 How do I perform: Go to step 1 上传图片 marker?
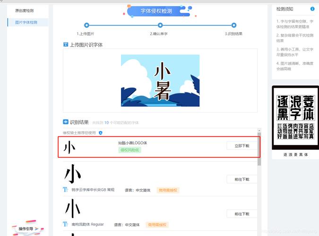point(86,25)
